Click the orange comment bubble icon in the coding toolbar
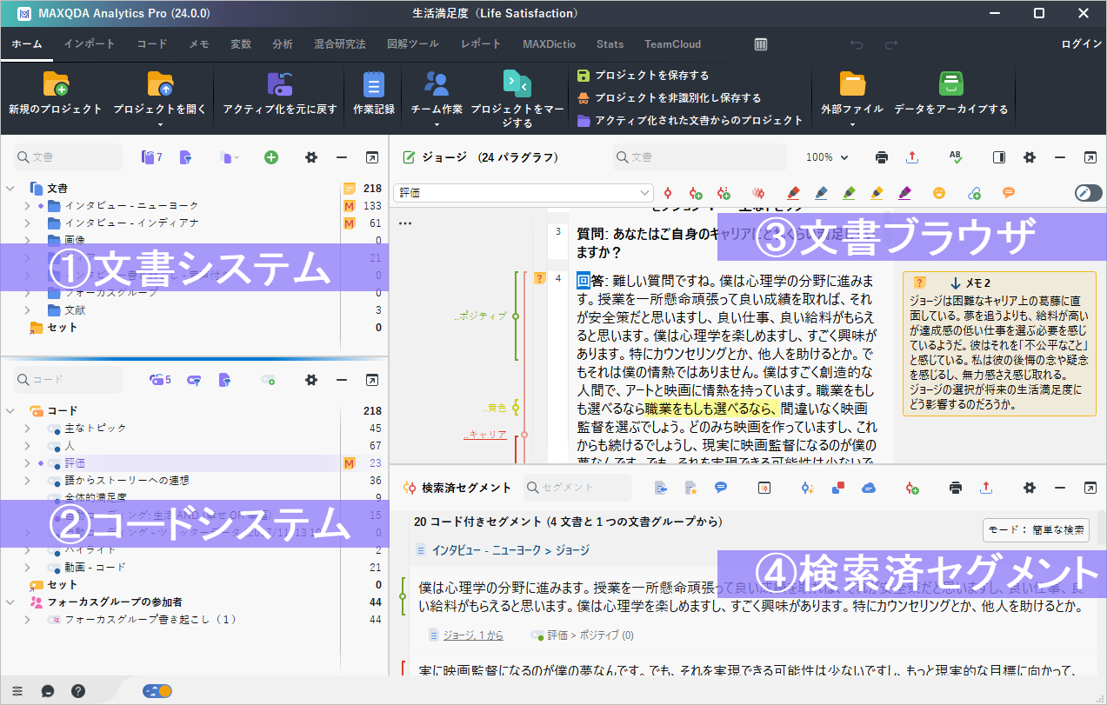Image resolution: width=1107 pixels, height=705 pixels. [x=1009, y=193]
